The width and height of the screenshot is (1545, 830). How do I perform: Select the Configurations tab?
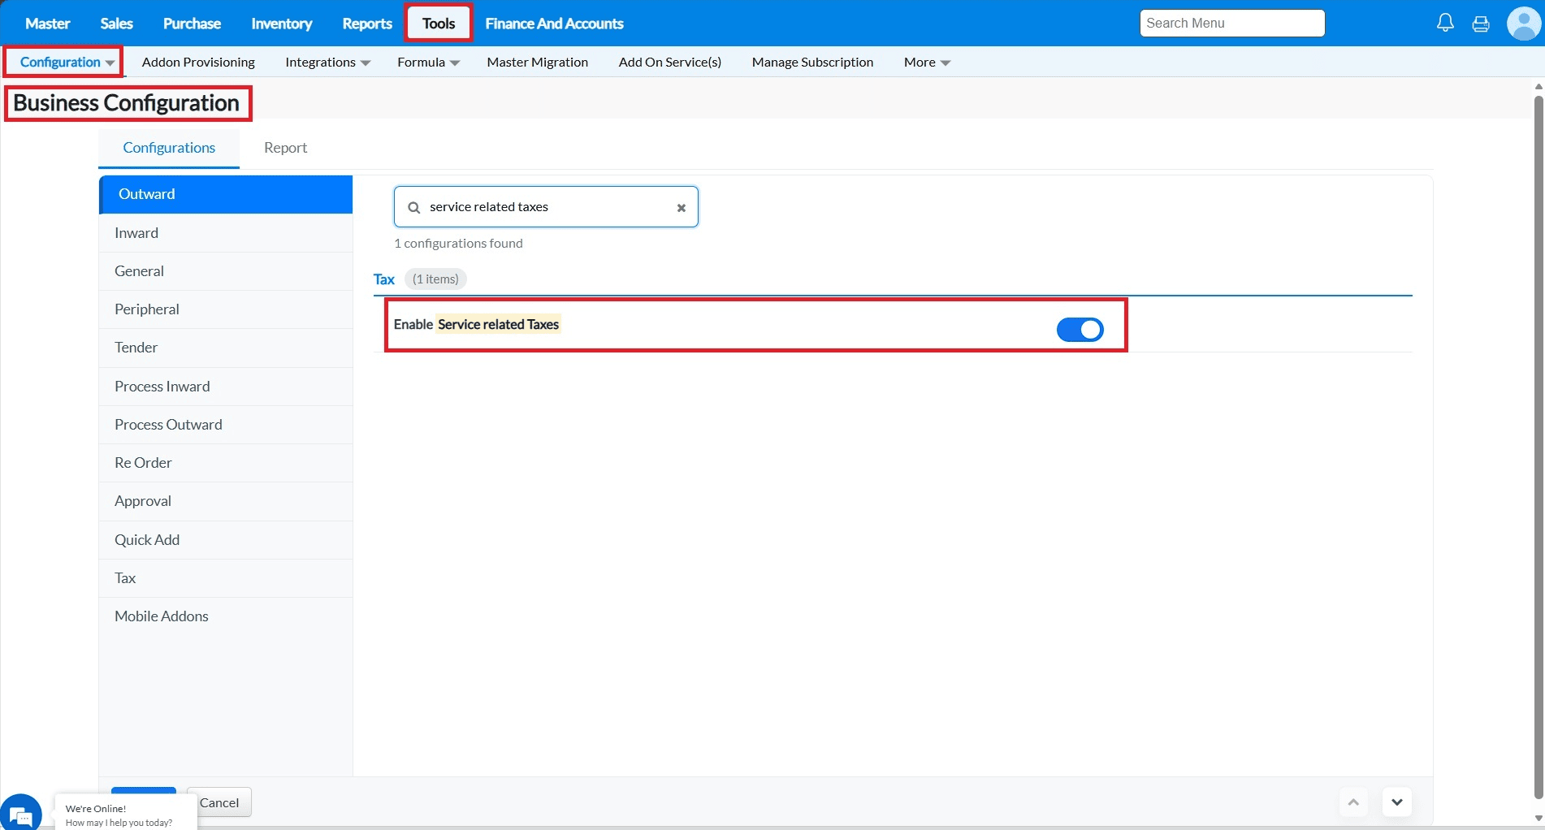pyautogui.click(x=169, y=148)
